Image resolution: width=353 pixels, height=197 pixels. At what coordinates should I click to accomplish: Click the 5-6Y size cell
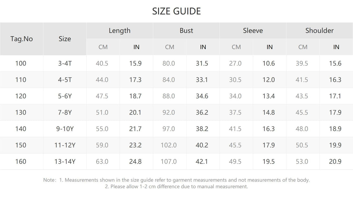tap(65, 96)
